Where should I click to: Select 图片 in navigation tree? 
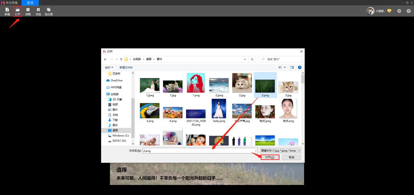click(113, 110)
